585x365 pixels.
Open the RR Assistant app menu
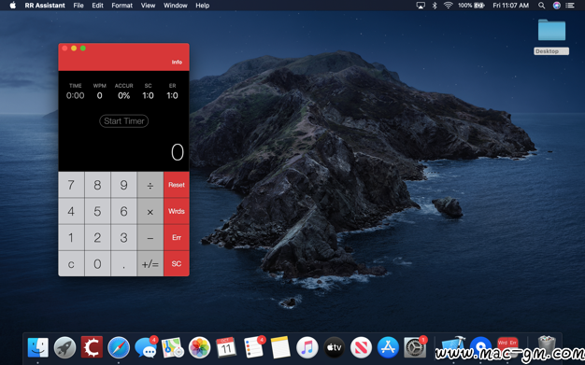click(45, 6)
